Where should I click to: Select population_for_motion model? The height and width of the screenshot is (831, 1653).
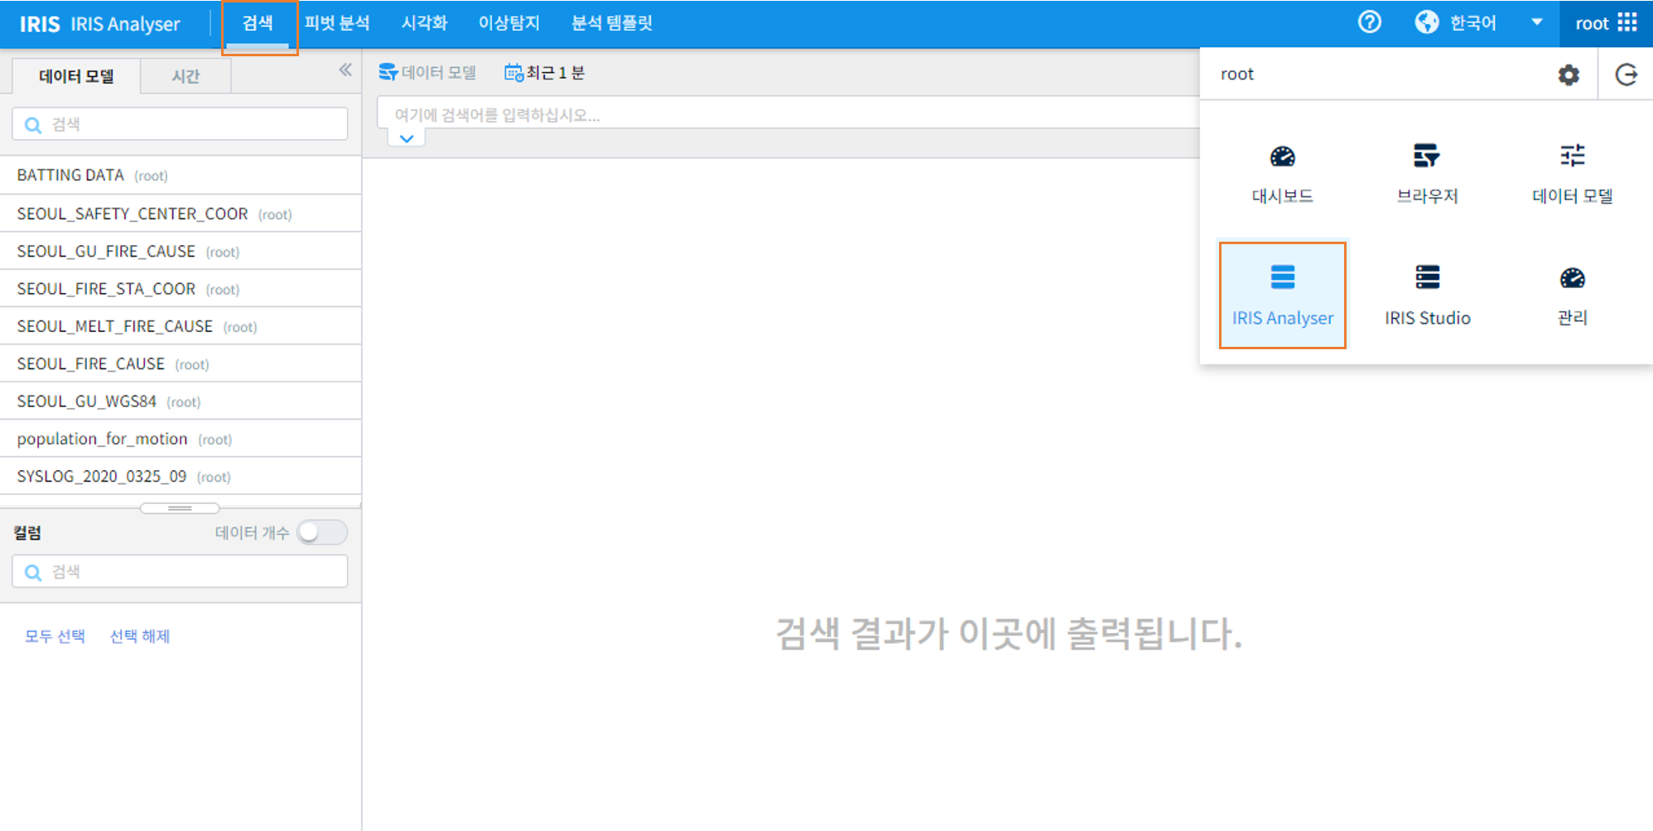[181, 439]
